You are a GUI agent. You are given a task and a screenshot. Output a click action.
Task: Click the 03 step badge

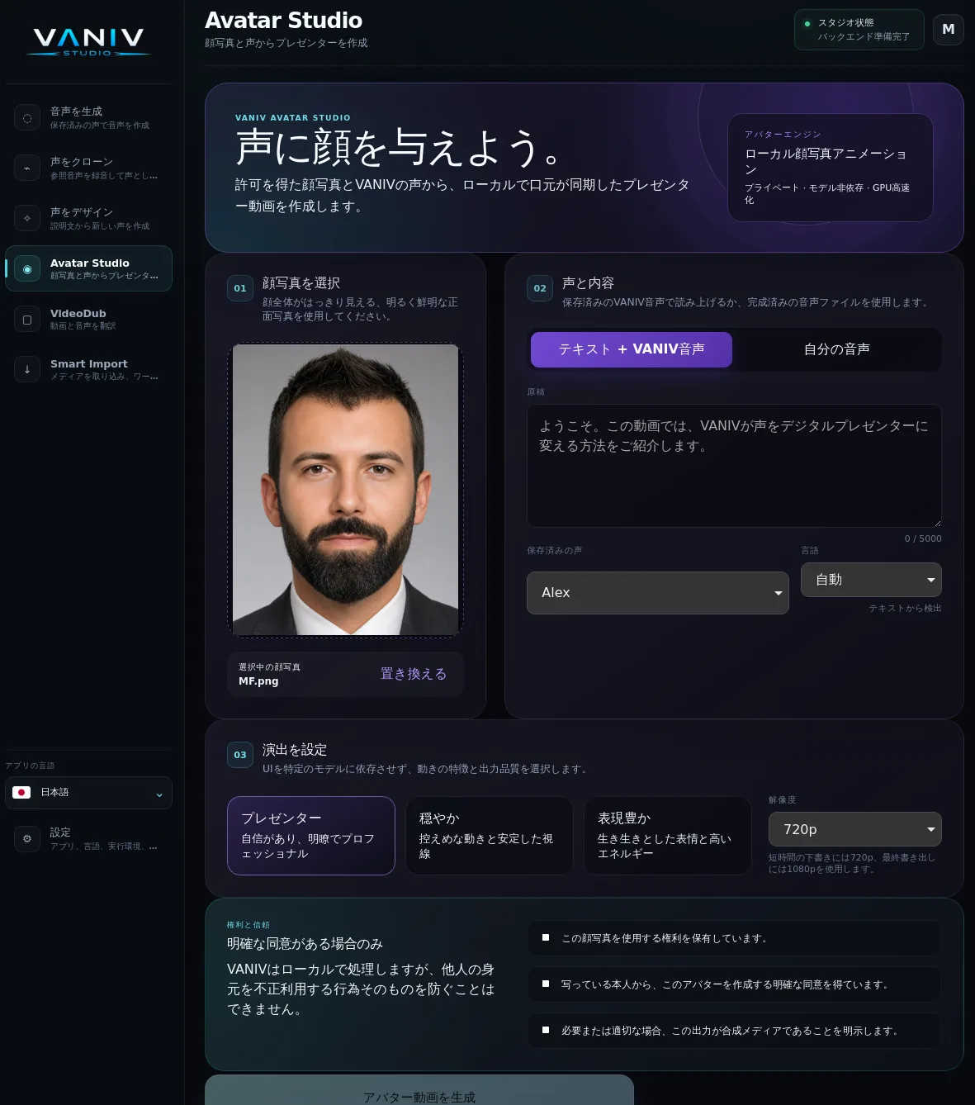point(240,755)
